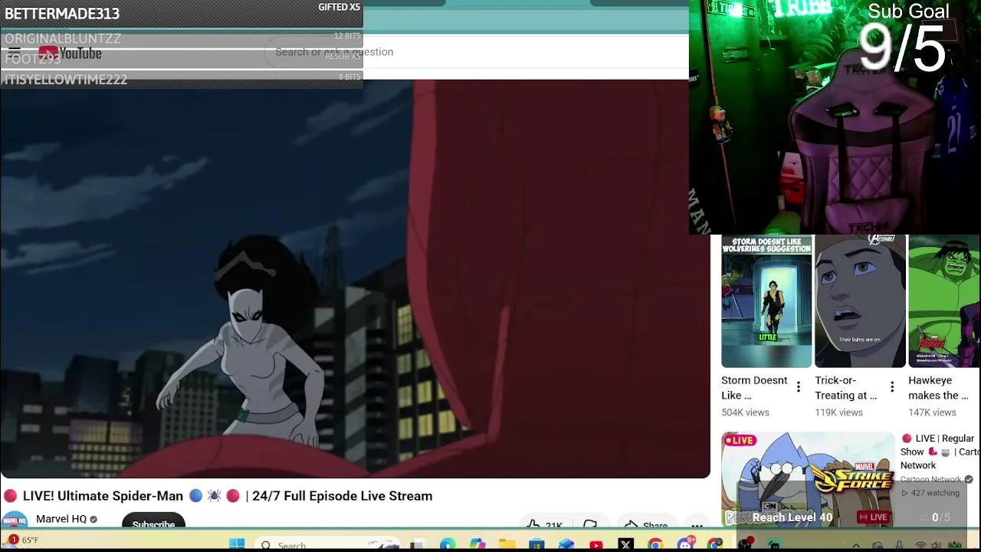981x552 pixels.
Task: Open the Marvel HQ channel name link
Action: [61, 519]
